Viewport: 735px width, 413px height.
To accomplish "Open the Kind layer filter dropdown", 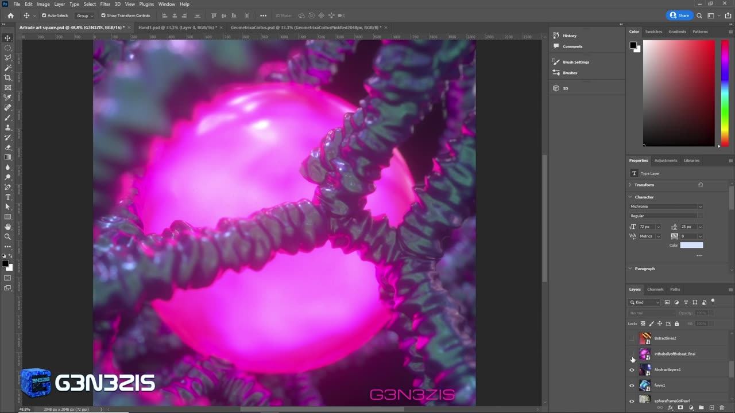I will (645, 302).
